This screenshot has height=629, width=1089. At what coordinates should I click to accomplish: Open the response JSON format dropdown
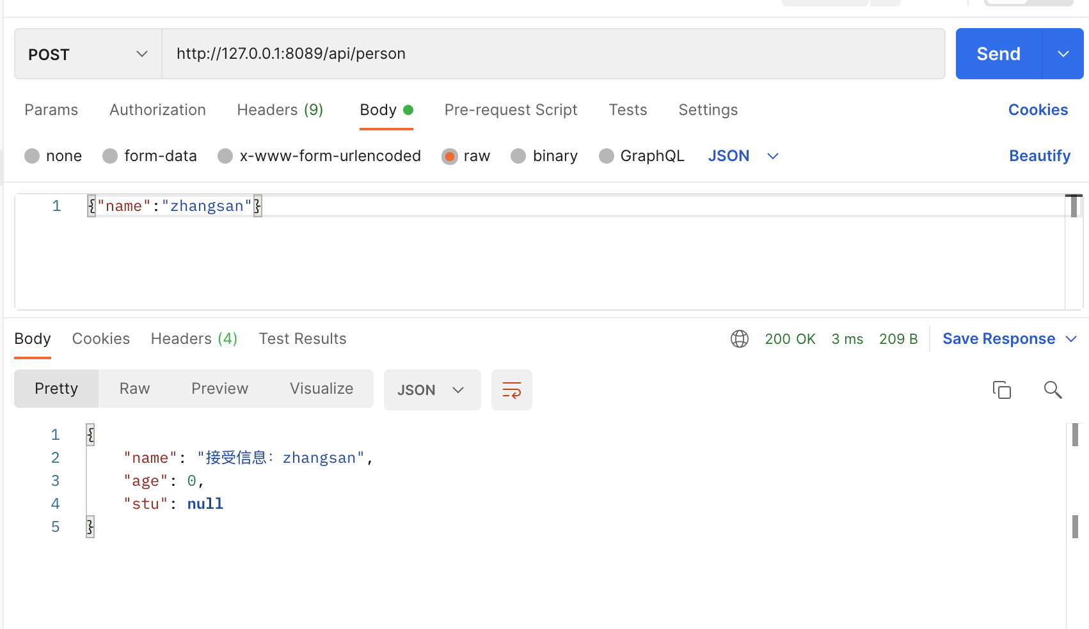(x=431, y=390)
